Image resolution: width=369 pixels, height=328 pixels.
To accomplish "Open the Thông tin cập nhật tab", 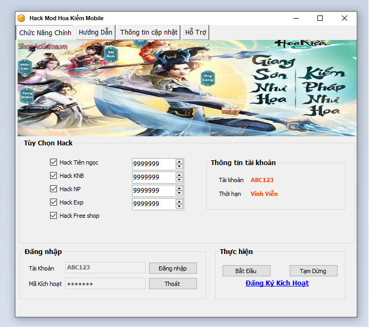I will (149, 32).
